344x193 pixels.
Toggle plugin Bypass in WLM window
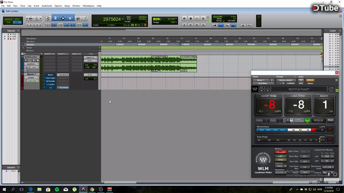point(310,80)
